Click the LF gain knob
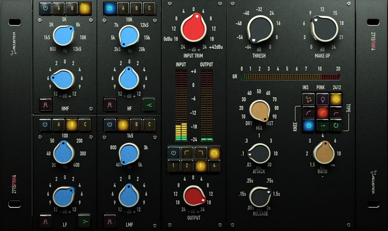Screen dimensions: 388x231 pos(64,197)
